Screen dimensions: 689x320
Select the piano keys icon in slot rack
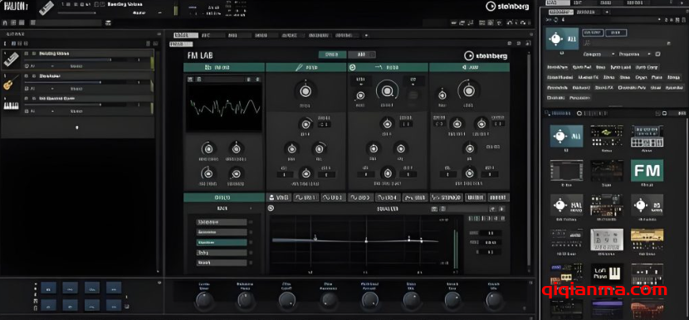point(11,105)
